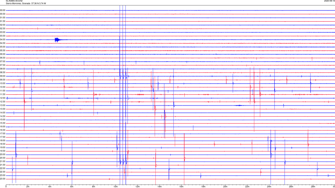Viewport: 335px width, 188px height.
Task: Select the 15:00 row label
Action: 3,119
